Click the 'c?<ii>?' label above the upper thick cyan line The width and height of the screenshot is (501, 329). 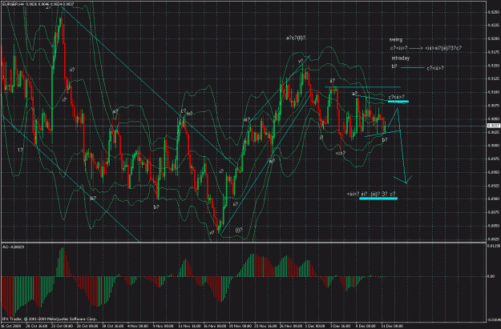(397, 97)
